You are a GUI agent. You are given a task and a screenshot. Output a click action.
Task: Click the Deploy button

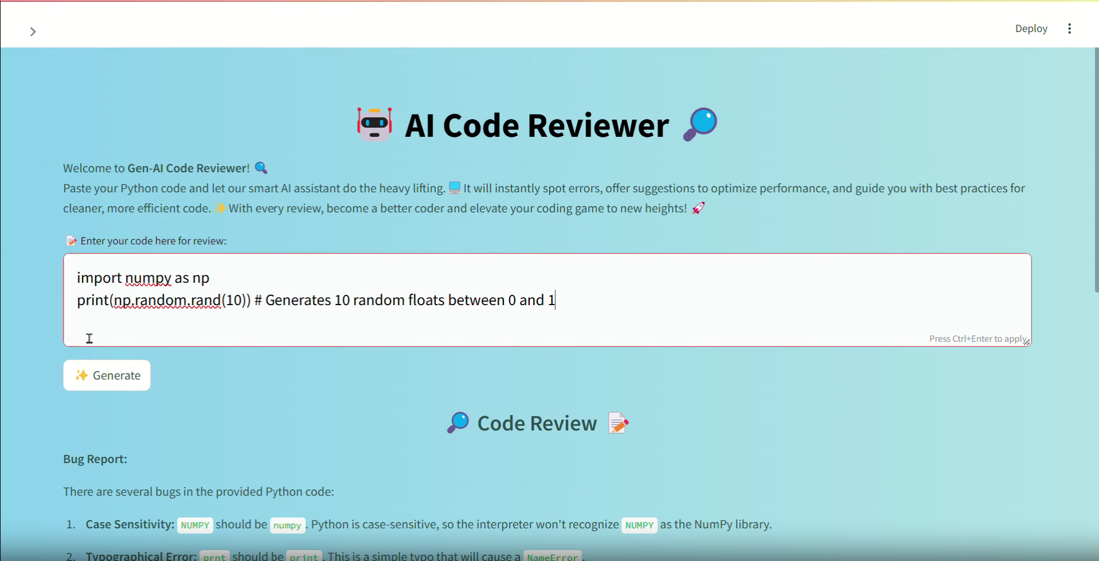coord(1031,29)
